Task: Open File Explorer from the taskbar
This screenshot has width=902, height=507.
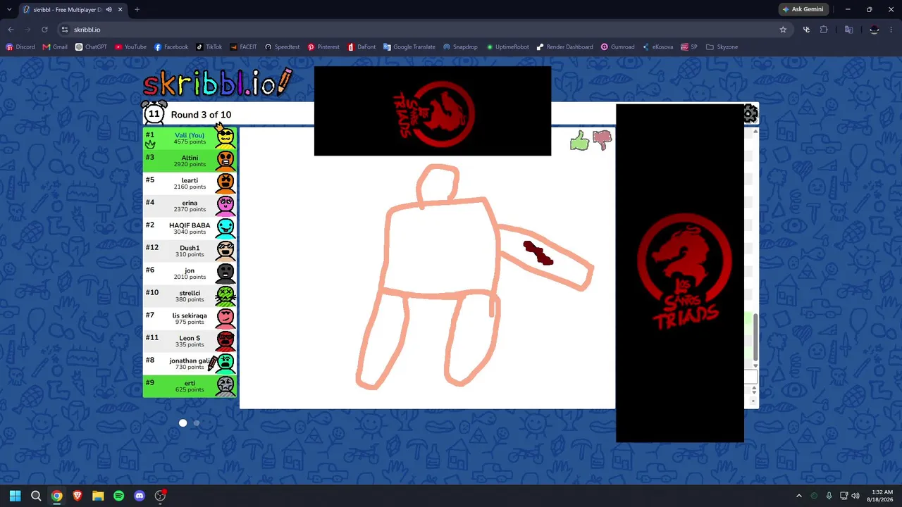Action: point(98,496)
